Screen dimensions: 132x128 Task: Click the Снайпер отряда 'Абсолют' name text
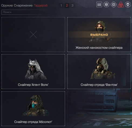pyautogui.click(x=33, y=122)
